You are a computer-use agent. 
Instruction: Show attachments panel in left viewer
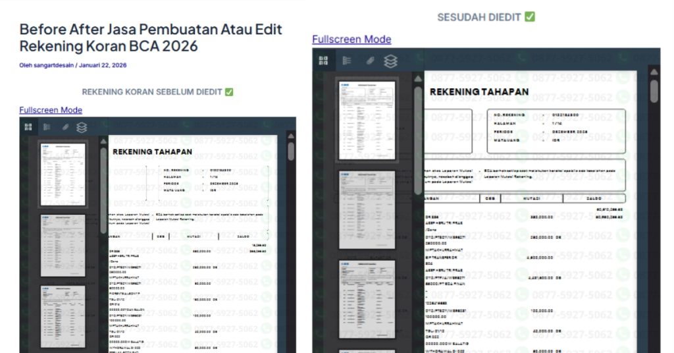tap(65, 128)
